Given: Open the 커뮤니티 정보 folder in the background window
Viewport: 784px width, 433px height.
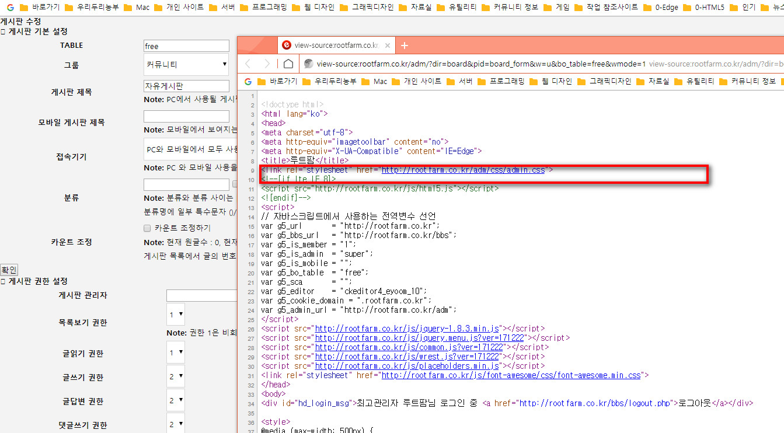Looking at the screenshot, I should tap(510, 8).
